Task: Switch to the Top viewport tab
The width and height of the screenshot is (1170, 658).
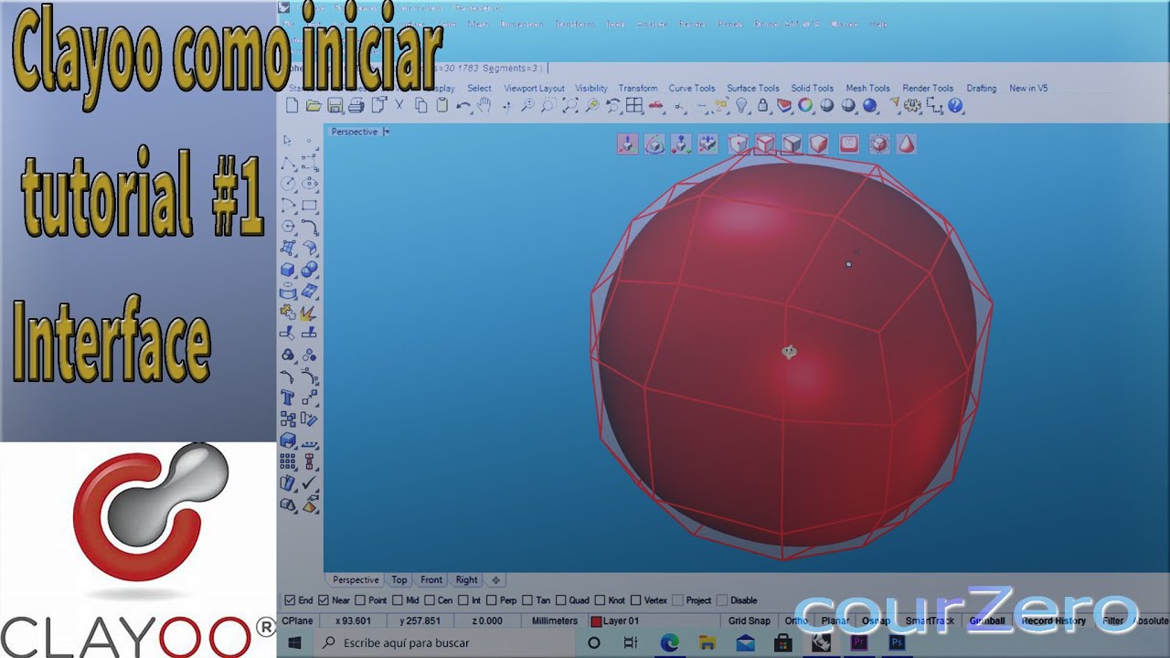Action: coord(399,579)
